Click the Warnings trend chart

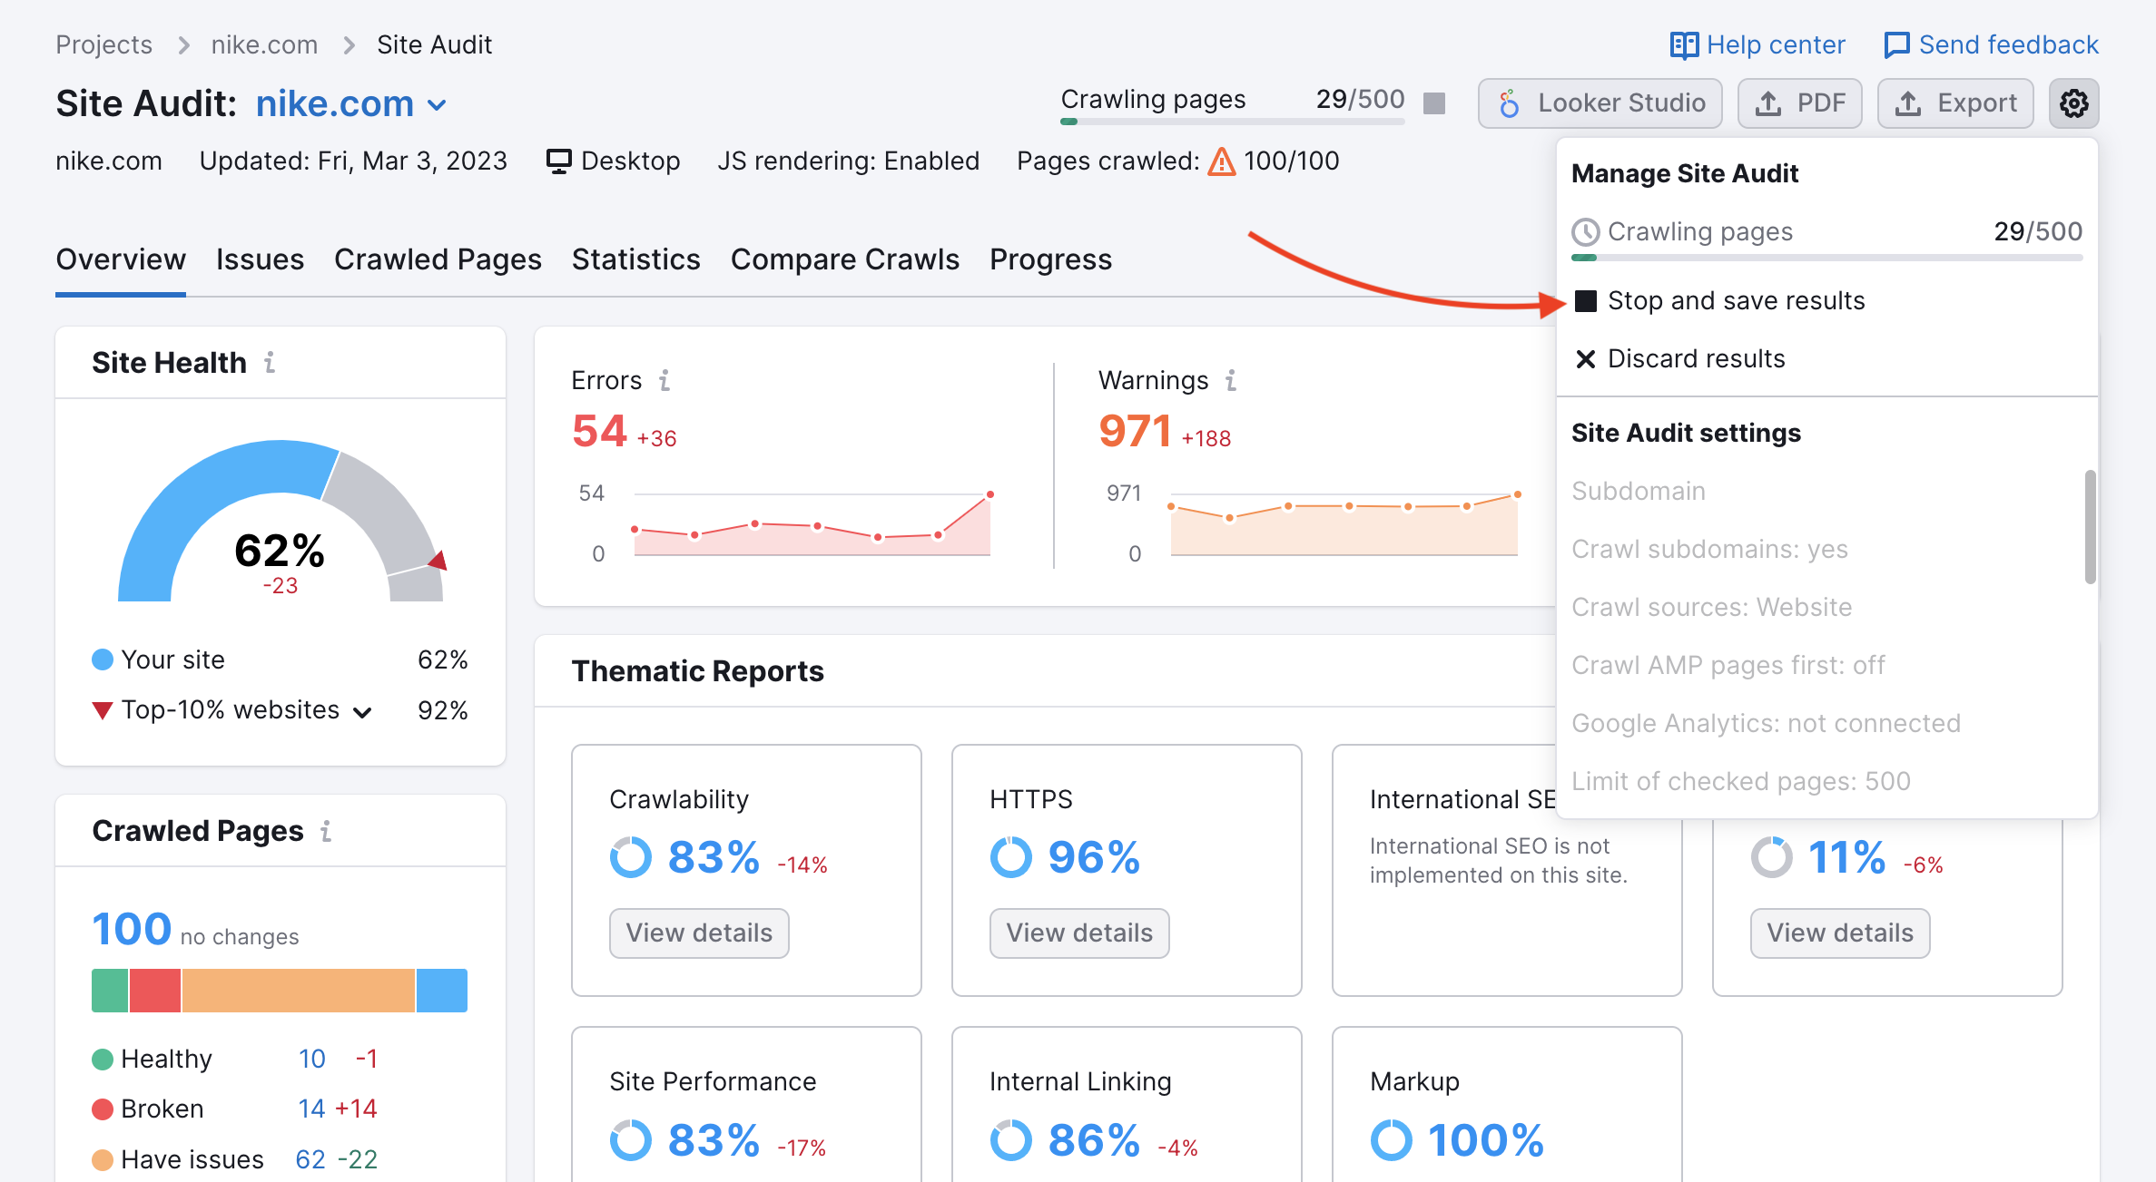click(1344, 523)
